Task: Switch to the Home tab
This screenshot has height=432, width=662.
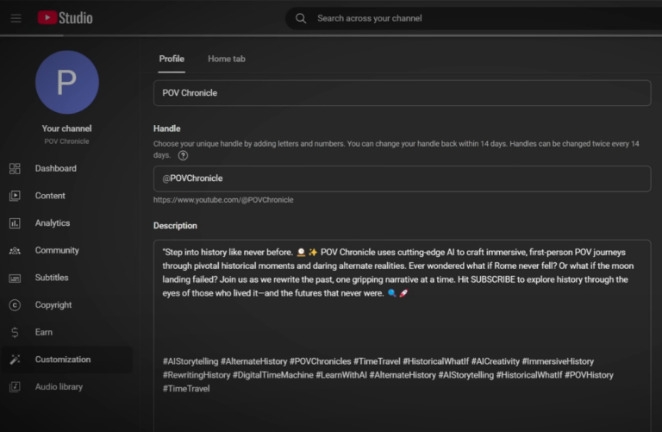Action: [x=226, y=59]
